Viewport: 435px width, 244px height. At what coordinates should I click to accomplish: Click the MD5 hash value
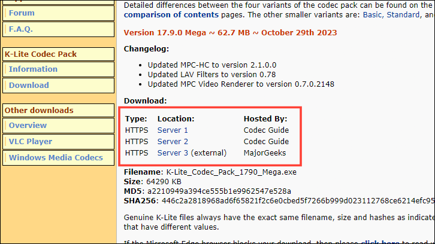tap(219, 191)
